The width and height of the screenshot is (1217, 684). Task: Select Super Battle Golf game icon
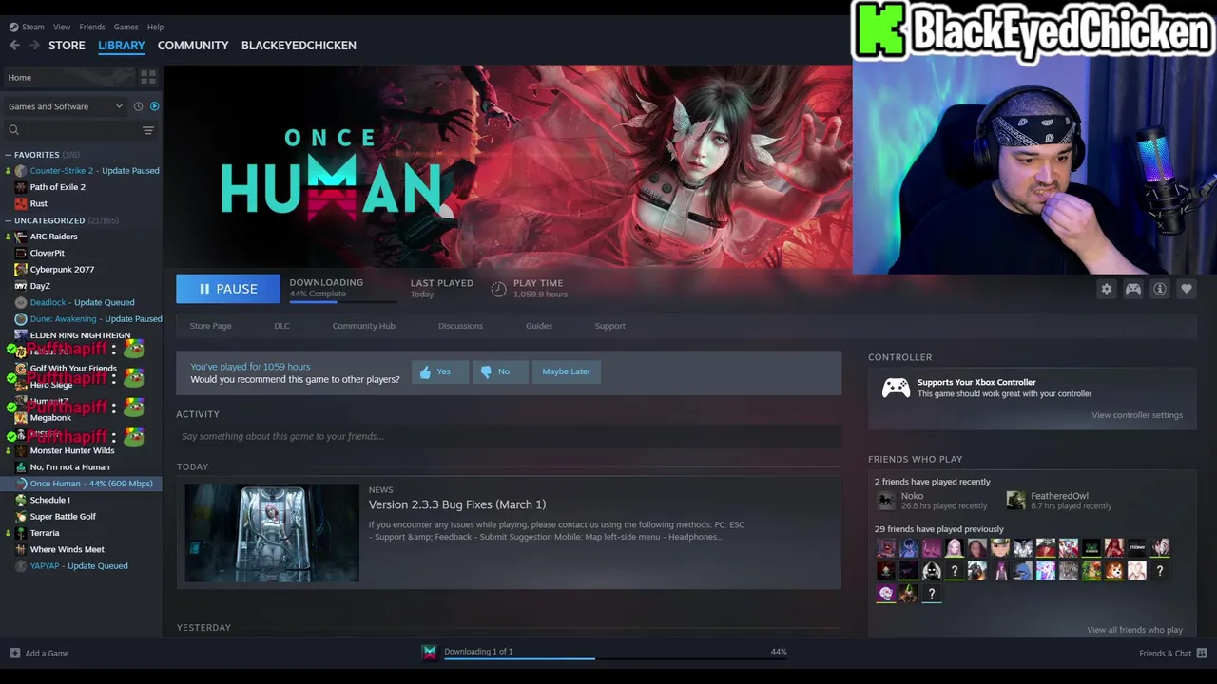point(21,516)
